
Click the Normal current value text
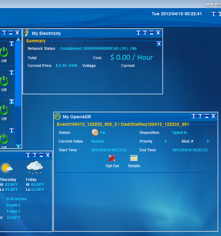[98, 141]
